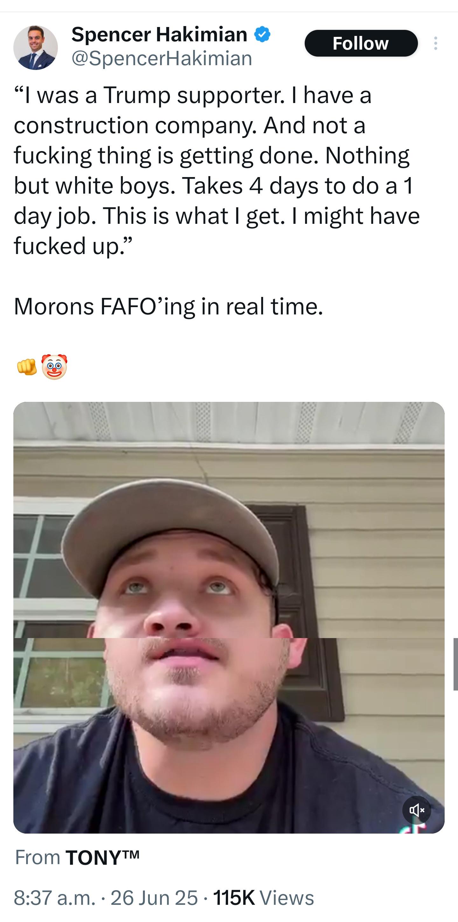Click the "From" label below the video
Viewport: 458px width, 922px height.
point(38,858)
